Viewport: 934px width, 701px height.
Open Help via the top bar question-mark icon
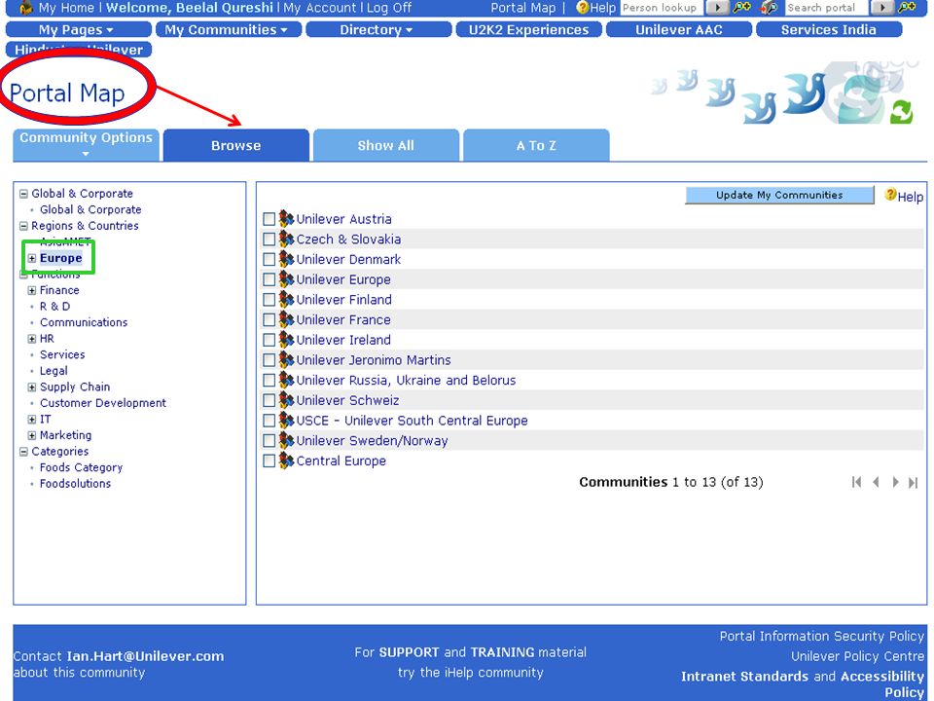pyautogui.click(x=582, y=8)
